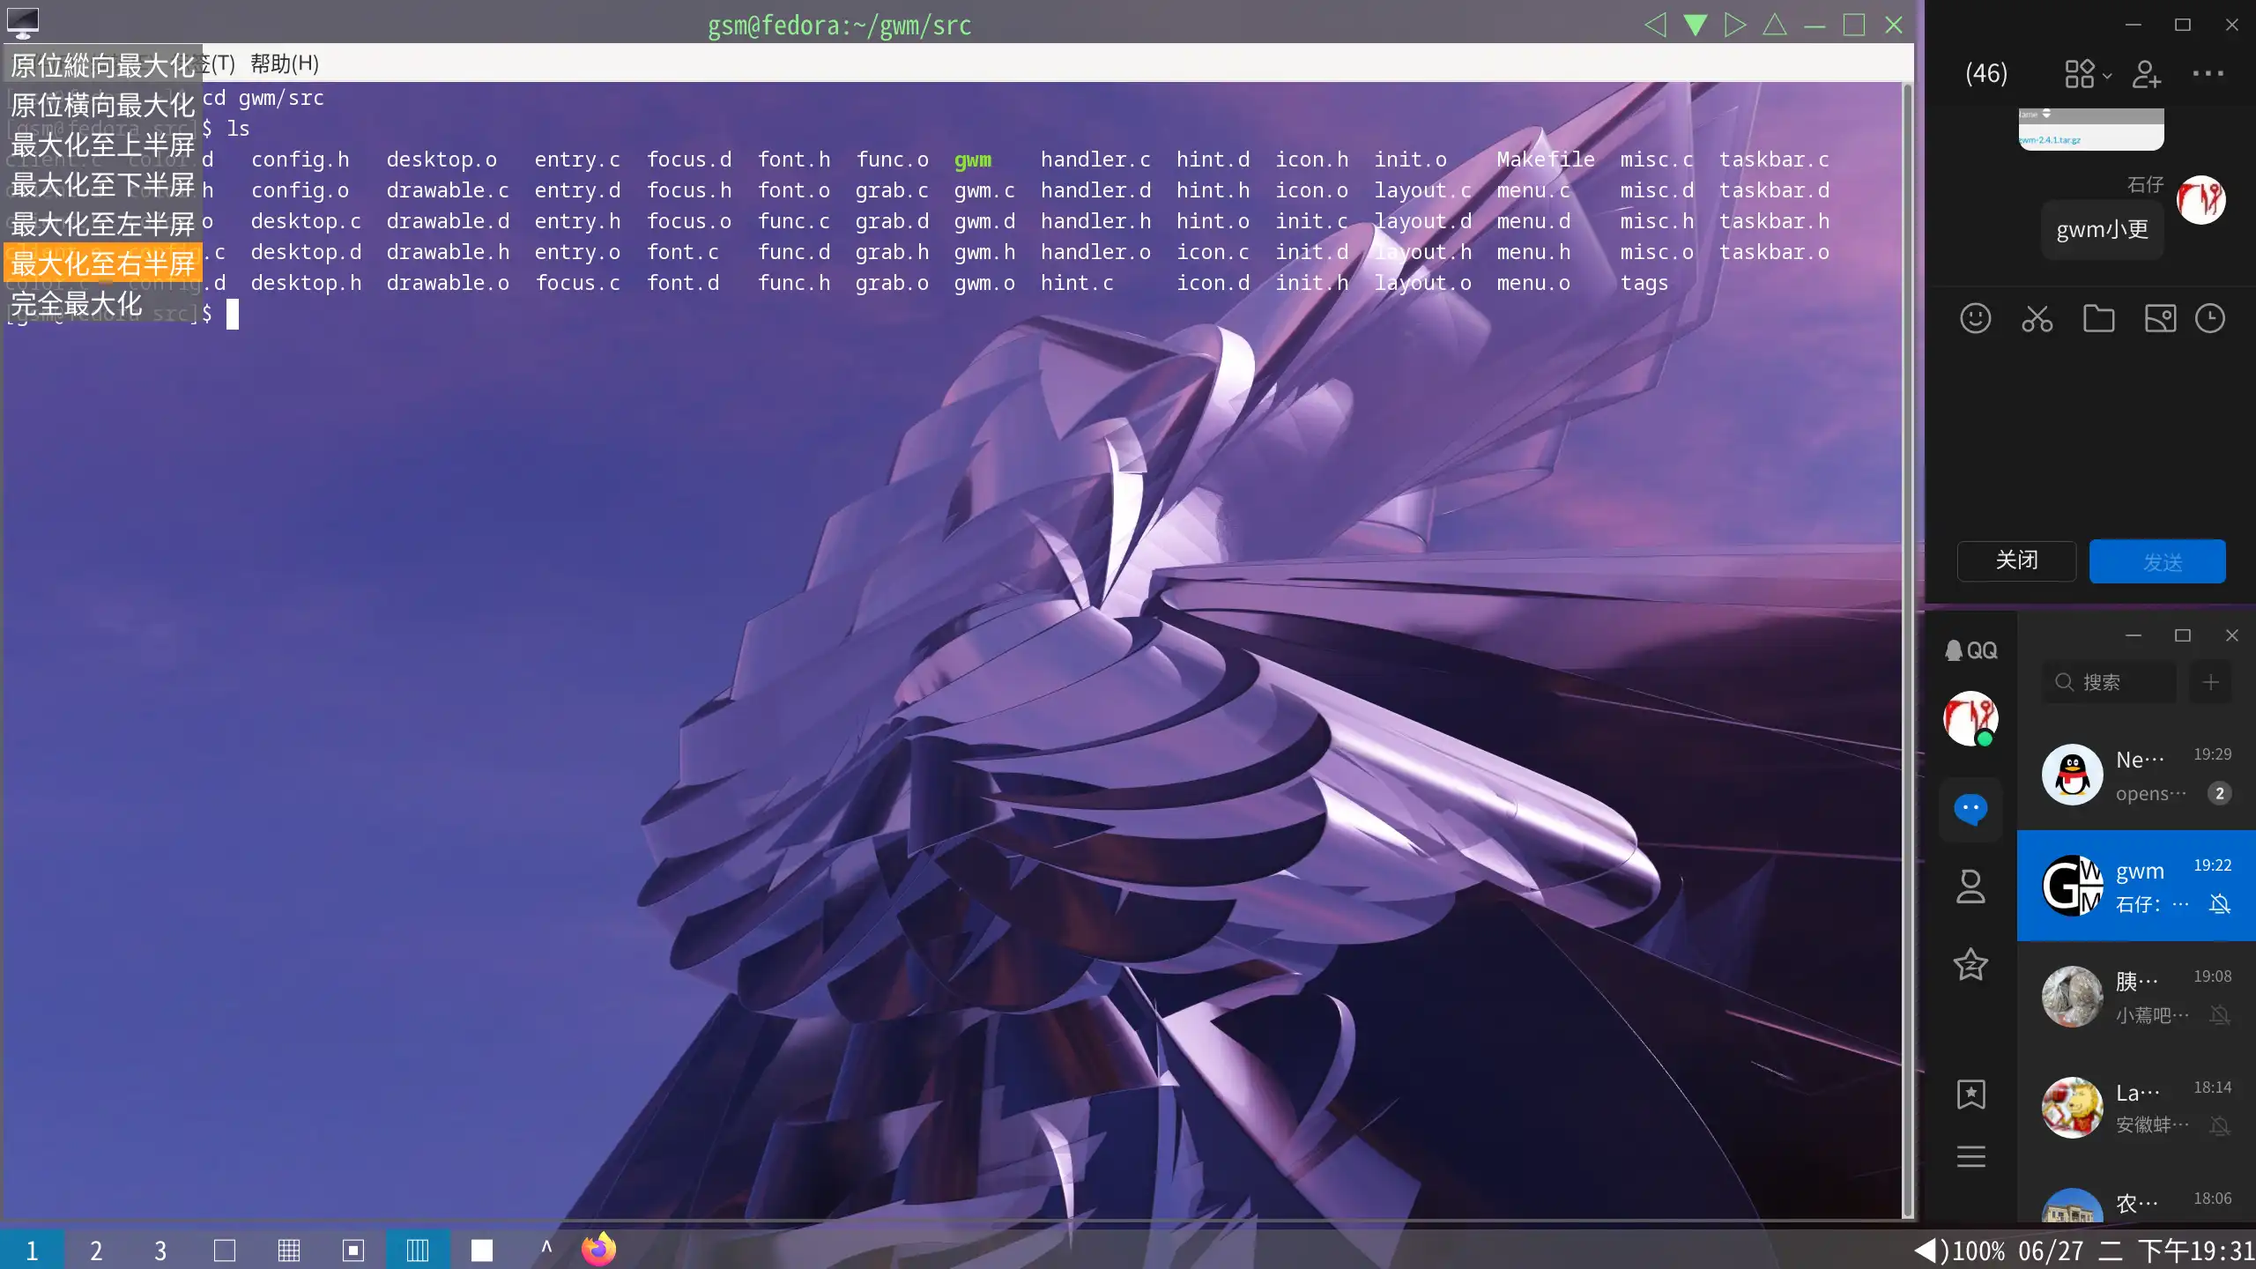
Task: Click the 关闭 button in QQ input area
Action: click(x=2015, y=560)
